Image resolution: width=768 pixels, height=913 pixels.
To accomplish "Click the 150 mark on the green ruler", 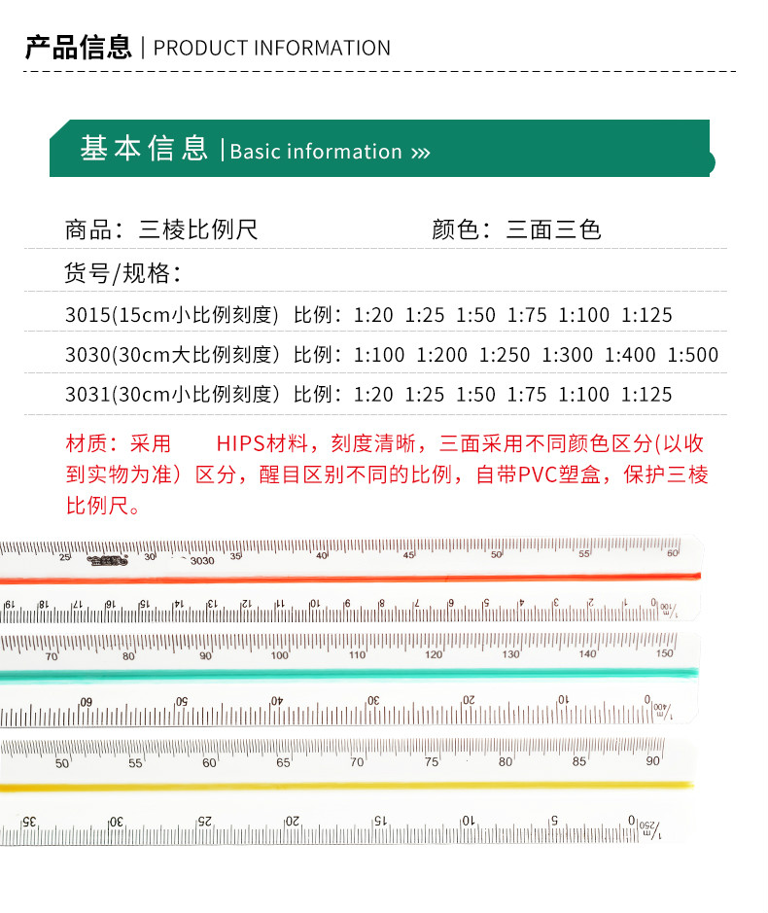I will 664,653.
